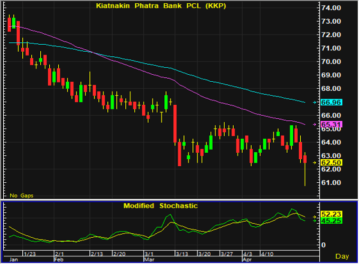Click the 1/23 date marker
This screenshot has width=359, height=264.
pyautogui.click(x=30, y=254)
